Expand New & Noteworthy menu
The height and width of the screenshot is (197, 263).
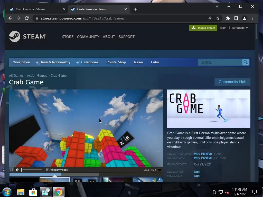point(53,62)
